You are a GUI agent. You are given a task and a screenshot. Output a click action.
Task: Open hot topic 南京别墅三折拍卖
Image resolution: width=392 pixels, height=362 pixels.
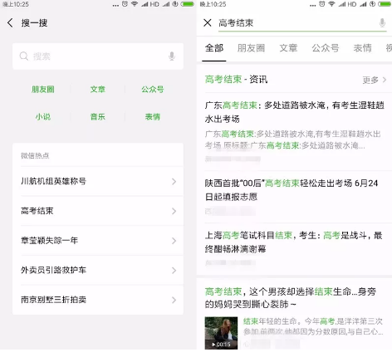pos(98,300)
